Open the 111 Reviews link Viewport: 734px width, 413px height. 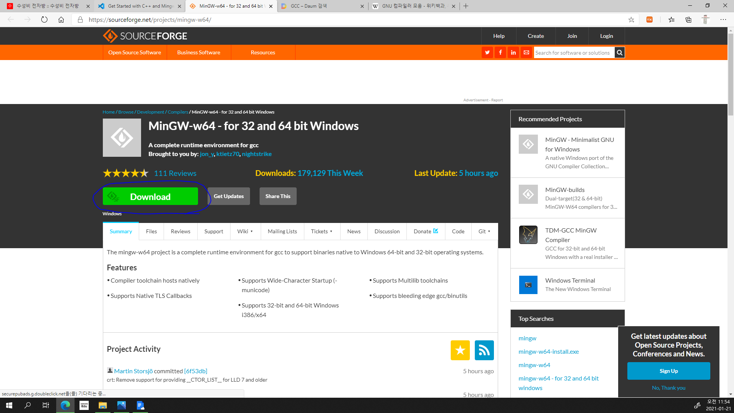point(175,173)
